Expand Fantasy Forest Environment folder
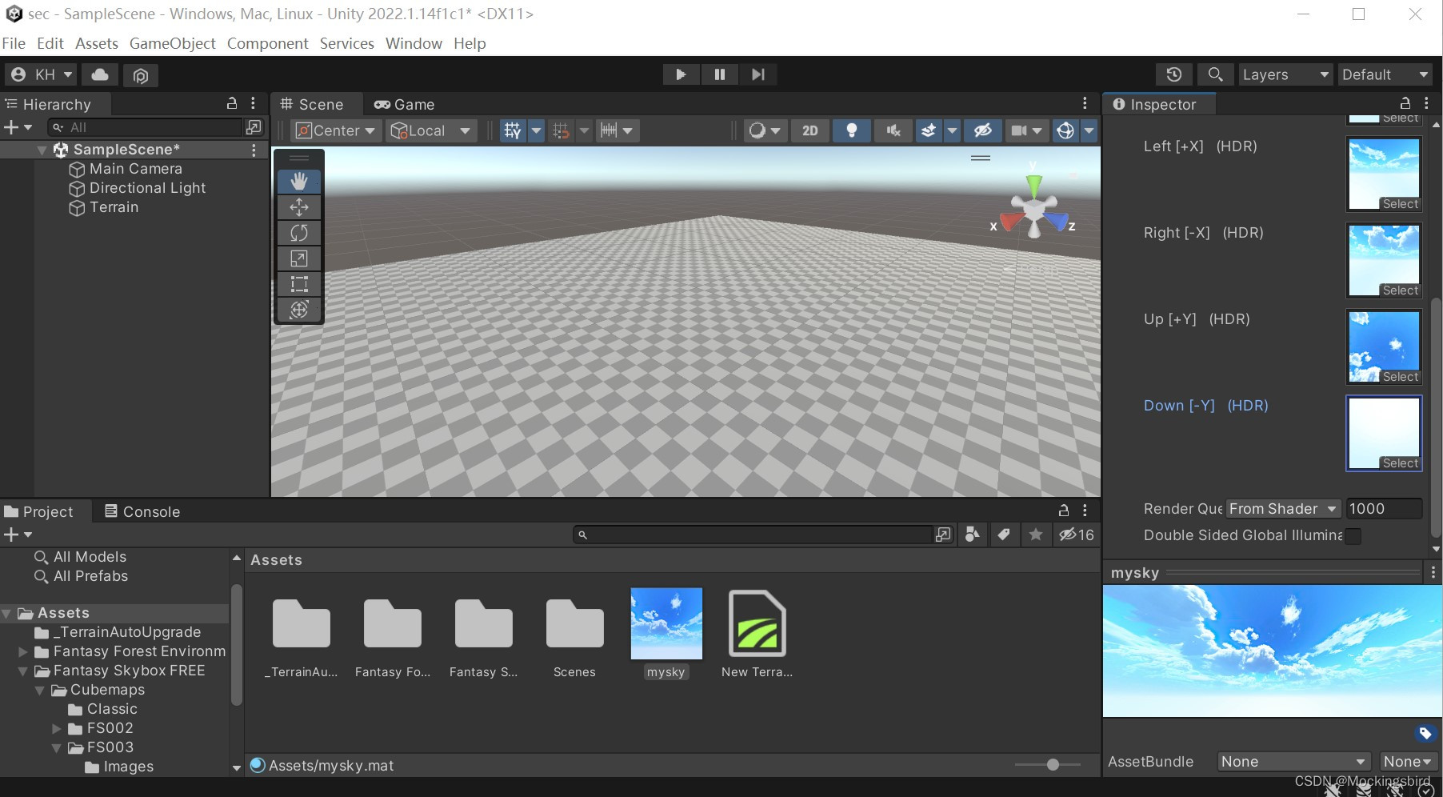This screenshot has height=797, width=1443. click(23, 652)
